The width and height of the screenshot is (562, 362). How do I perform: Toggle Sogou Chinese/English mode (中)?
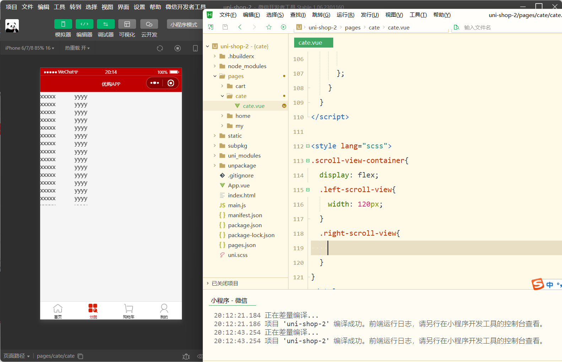pos(550,285)
